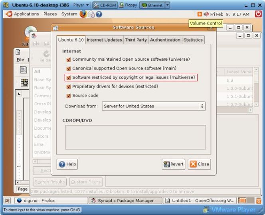
Task: Open the Download from server dropdown
Action: [154, 106]
